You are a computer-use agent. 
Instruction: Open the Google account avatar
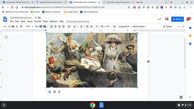click(189, 19)
